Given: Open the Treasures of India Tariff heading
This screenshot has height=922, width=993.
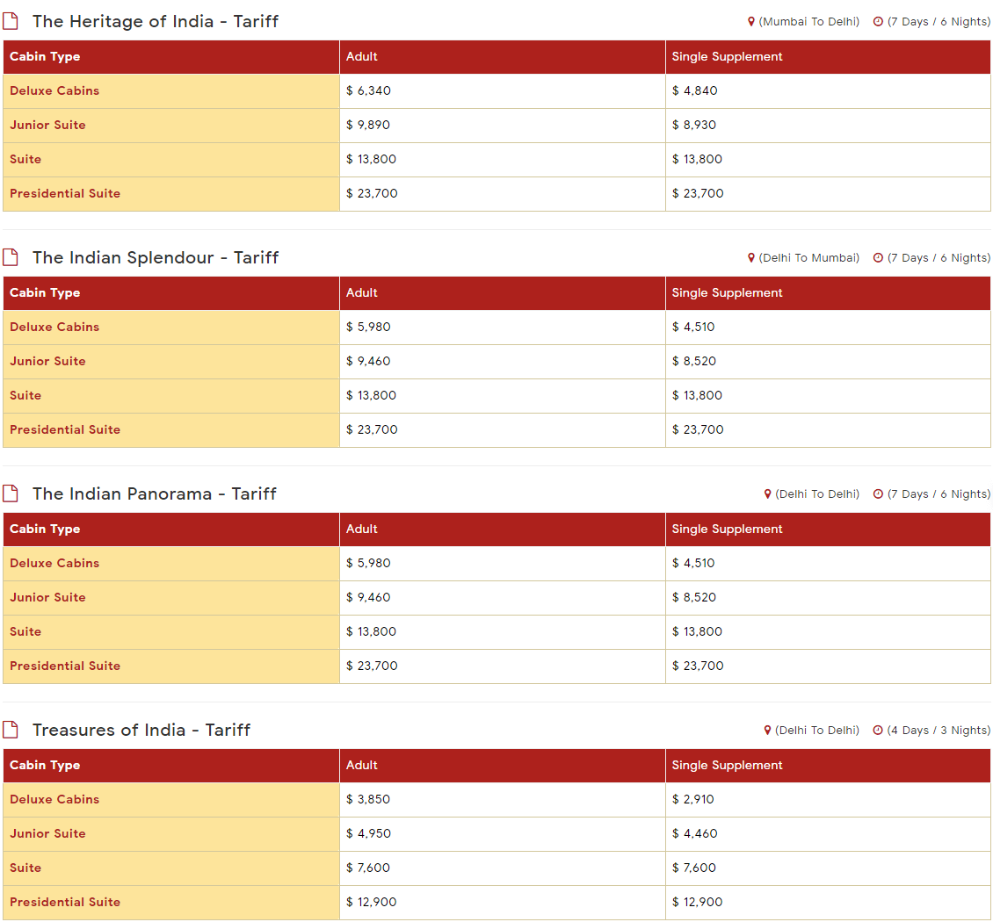Looking at the screenshot, I should tap(141, 730).
